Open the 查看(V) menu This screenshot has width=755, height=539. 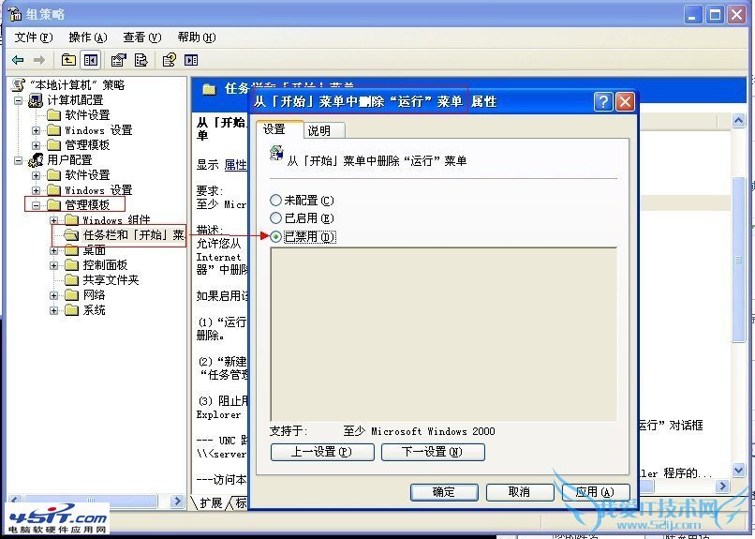(x=142, y=37)
